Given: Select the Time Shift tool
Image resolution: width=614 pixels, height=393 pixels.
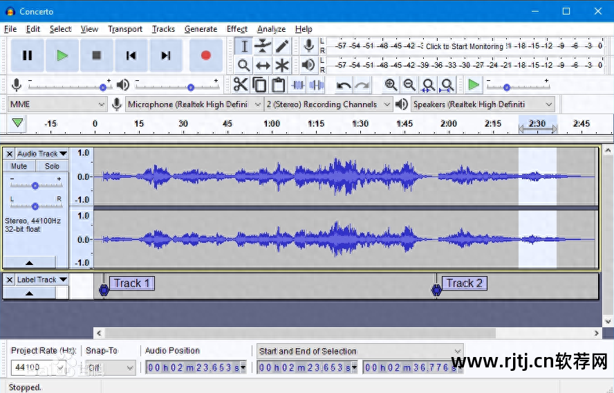Looking at the screenshot, I should [x=263, y=66].
